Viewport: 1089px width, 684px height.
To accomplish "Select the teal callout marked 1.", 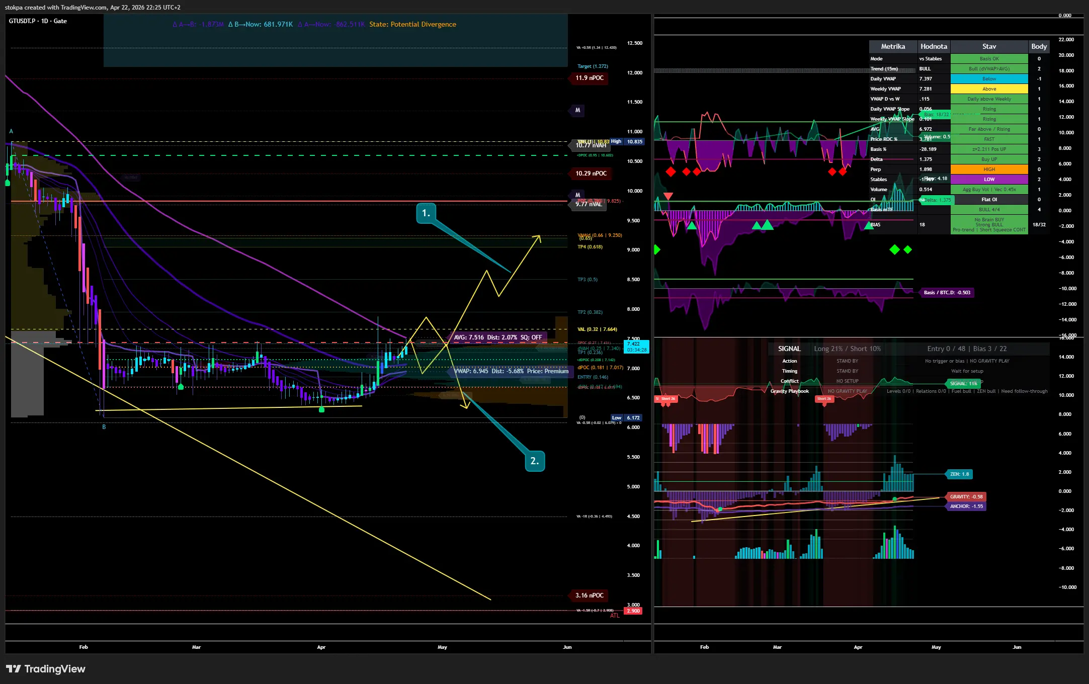I will pyautogui.click(x=426, y=213).
